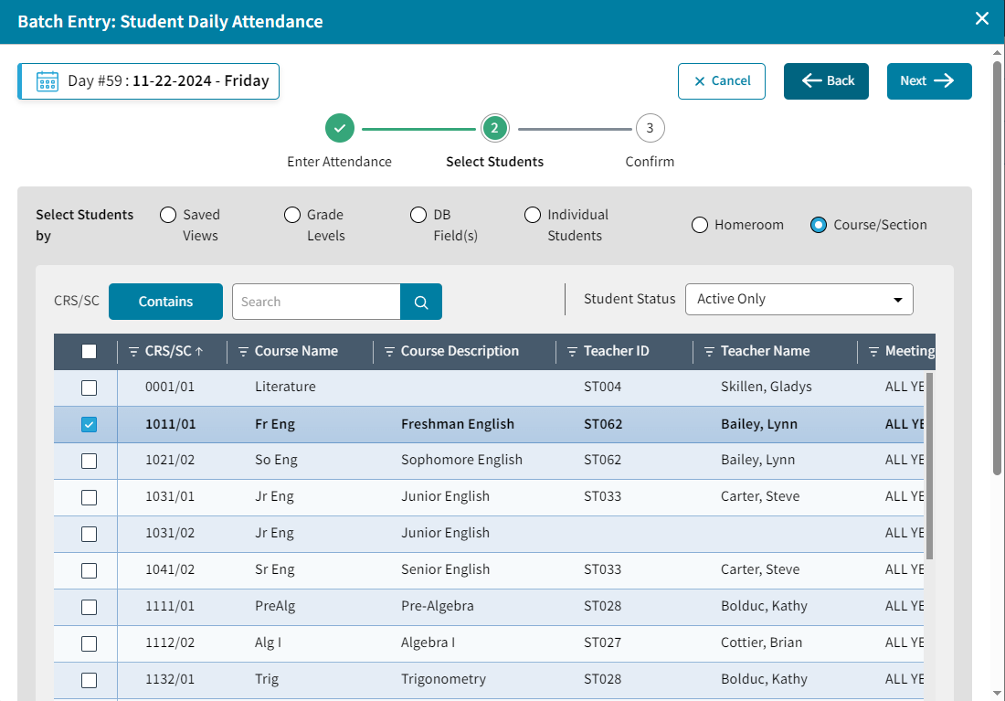Click the Cottier, Brian teacher cell
Viewport: 1005px width, 701px height.
[x=761, y=643]
